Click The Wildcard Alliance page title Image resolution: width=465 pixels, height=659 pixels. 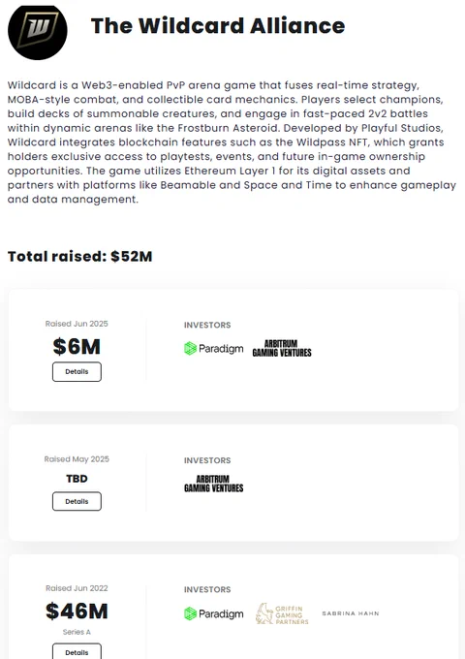pyautogui.click(x=218, y=25)
